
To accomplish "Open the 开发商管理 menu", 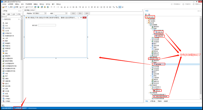I will point(29,4).
